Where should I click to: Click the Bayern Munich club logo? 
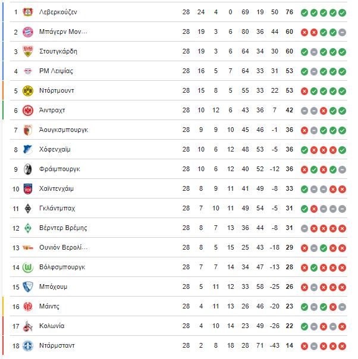point(28,32)
